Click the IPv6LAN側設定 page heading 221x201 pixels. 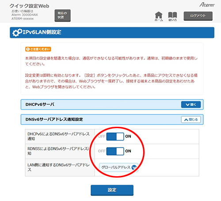(42, 32)
